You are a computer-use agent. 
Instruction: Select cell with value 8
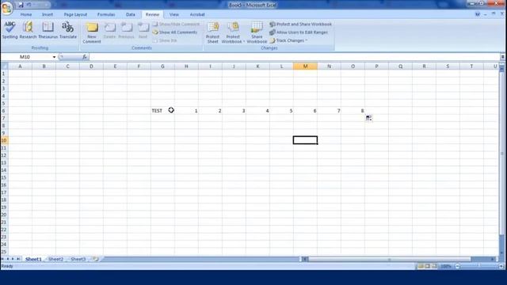tap(353, 111)
